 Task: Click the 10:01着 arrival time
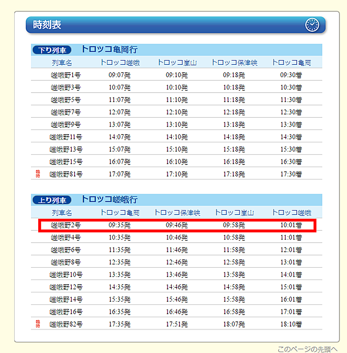click(x=291, y=225)
